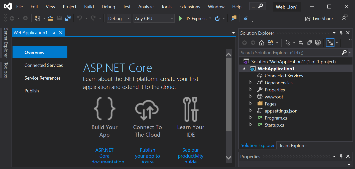Image resolution: width=355 pixels, height=169 pixels.
Task: Click the overview page scroll up arrow
Action: (x=228, y=54)
